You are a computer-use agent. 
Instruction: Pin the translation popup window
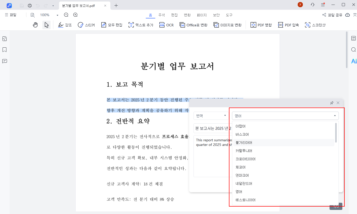(332, 103)
